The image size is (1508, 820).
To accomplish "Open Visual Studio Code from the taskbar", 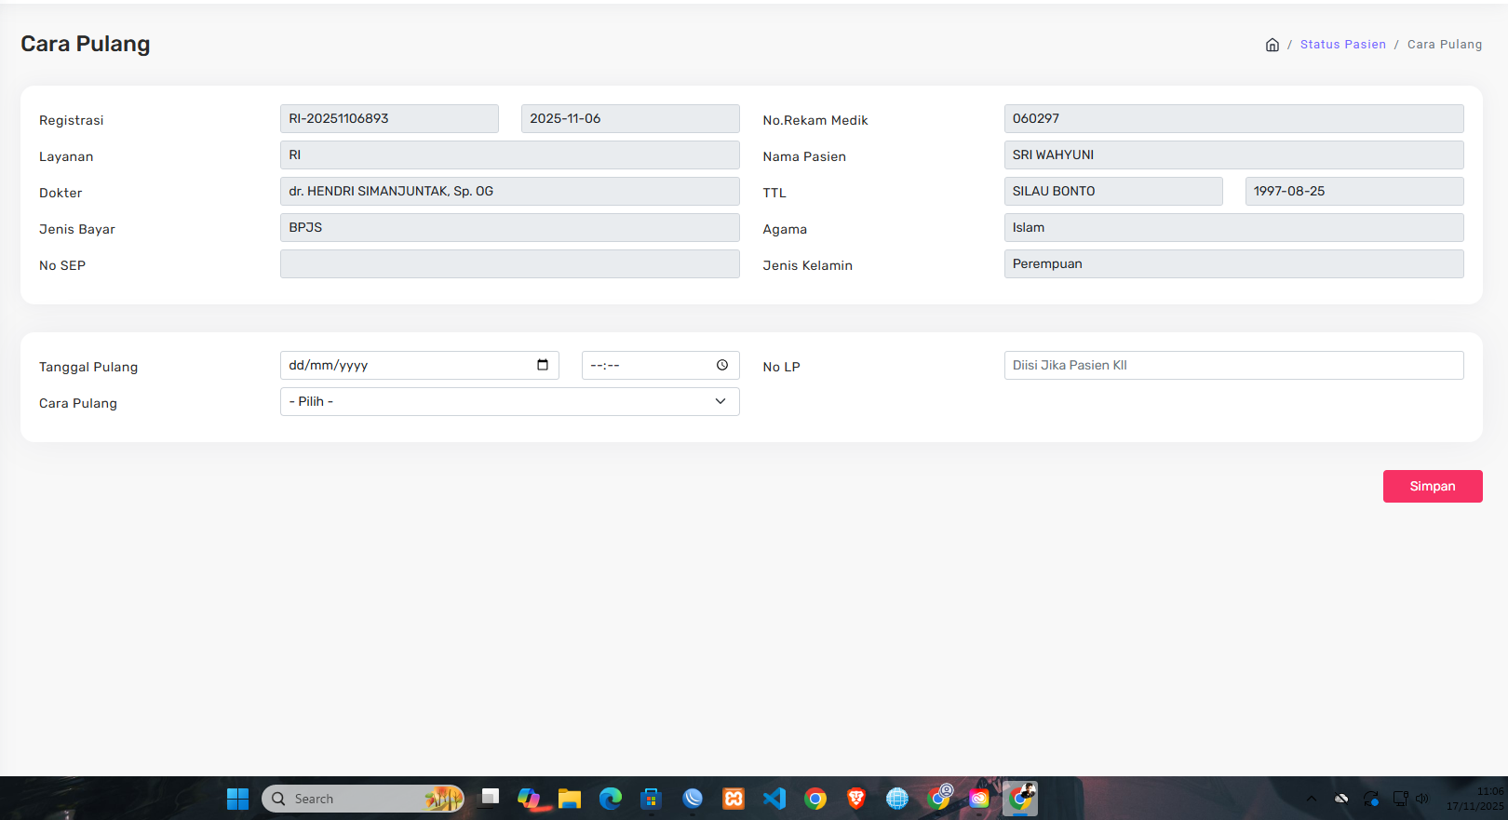I will [x=774, y=799].
